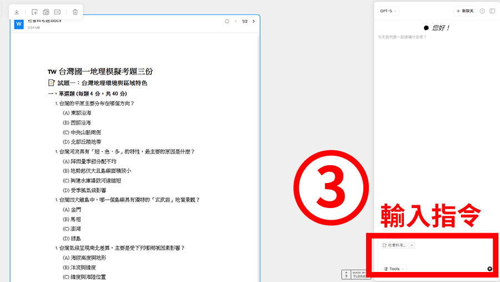Click the refresh icon in document header
Viewport: 500px width, 282px height.
(227, 22)
